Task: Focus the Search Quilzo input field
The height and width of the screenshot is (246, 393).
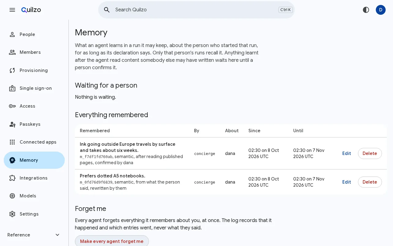Action: pyautogui.click(x=196, y=10)
